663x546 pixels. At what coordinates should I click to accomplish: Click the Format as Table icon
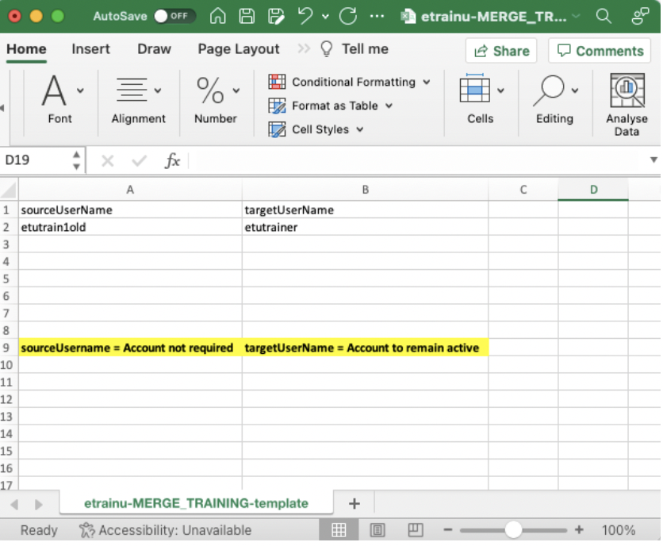point(277,106)
